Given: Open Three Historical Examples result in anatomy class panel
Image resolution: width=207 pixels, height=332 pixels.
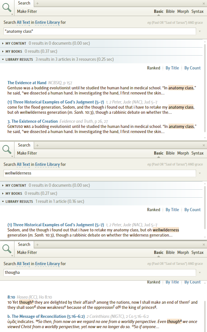Looking at the screenshot, I should 56,102.
